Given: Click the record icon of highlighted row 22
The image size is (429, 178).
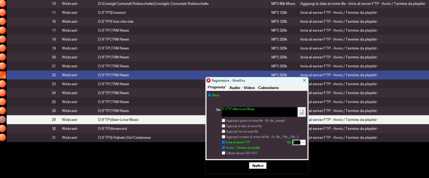Looking at the screenshot, I should [x=2, y=75].
